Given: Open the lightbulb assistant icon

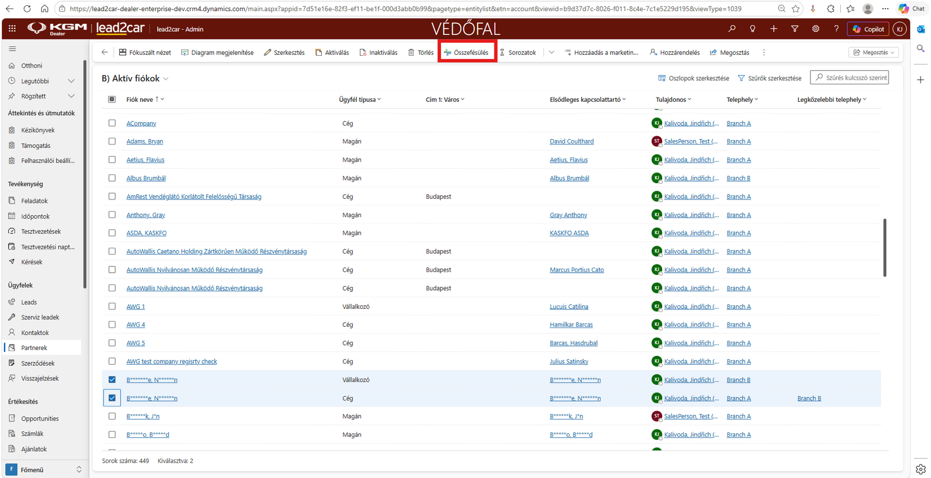Looking at the screenshot, I should [753, 28].
